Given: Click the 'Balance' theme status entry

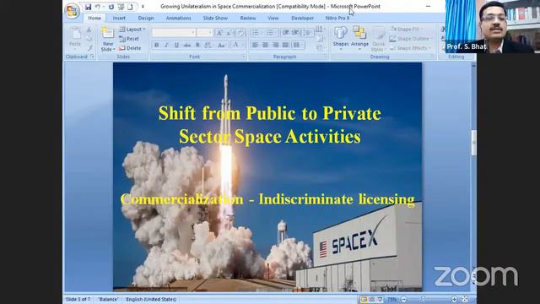Looking at the screenshot, I should [108, 299].
